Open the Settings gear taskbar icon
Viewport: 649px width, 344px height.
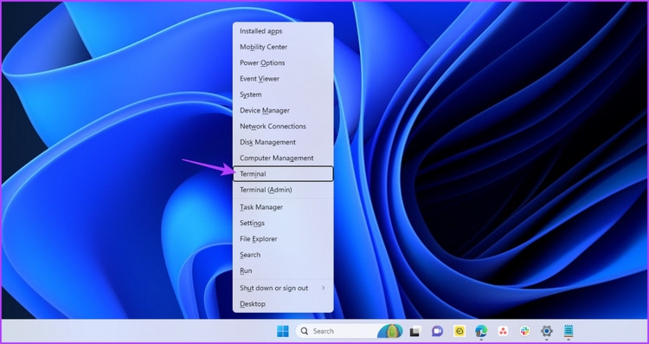[547, 331]
